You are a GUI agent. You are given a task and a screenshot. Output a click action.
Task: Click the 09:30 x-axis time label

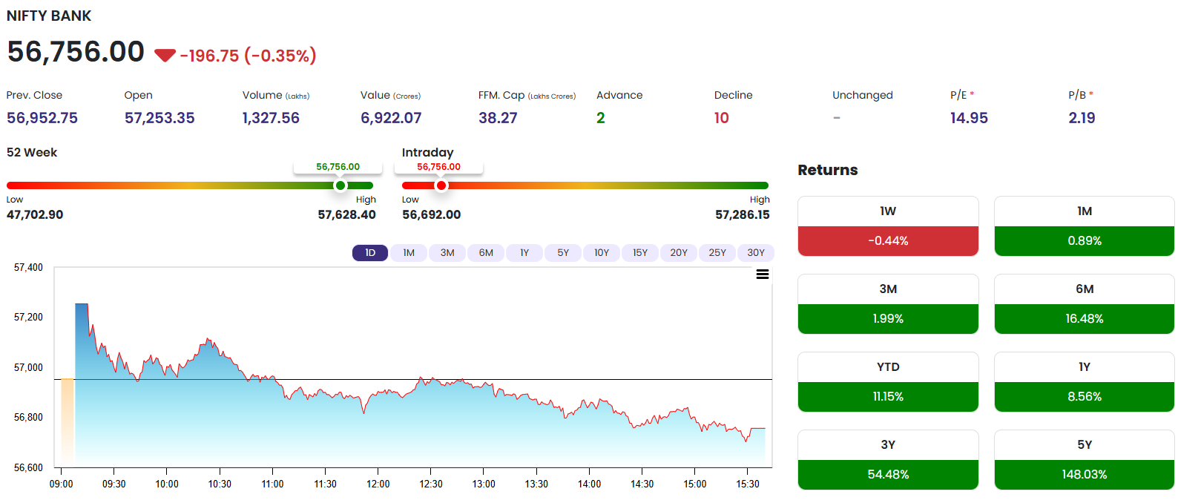[x=114, y=484]
